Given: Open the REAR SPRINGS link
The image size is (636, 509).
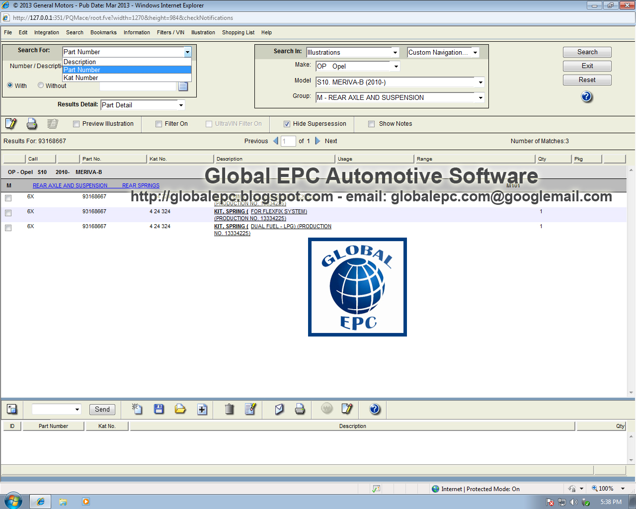Looking at the screenshot, I should [x=141, y=185].
